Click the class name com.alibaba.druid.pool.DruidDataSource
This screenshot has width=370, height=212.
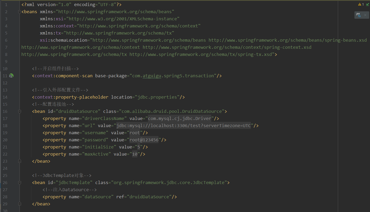[x=172, y=111]
